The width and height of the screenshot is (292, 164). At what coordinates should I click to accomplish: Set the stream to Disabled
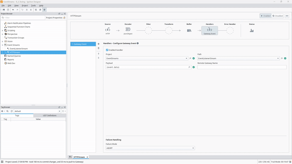point(277,16)
